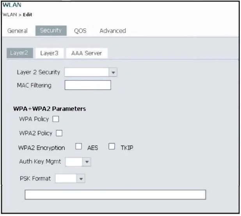Open the AAA Server sub-tab
Screen dimensions: 241x216
[x=87, y=53]
